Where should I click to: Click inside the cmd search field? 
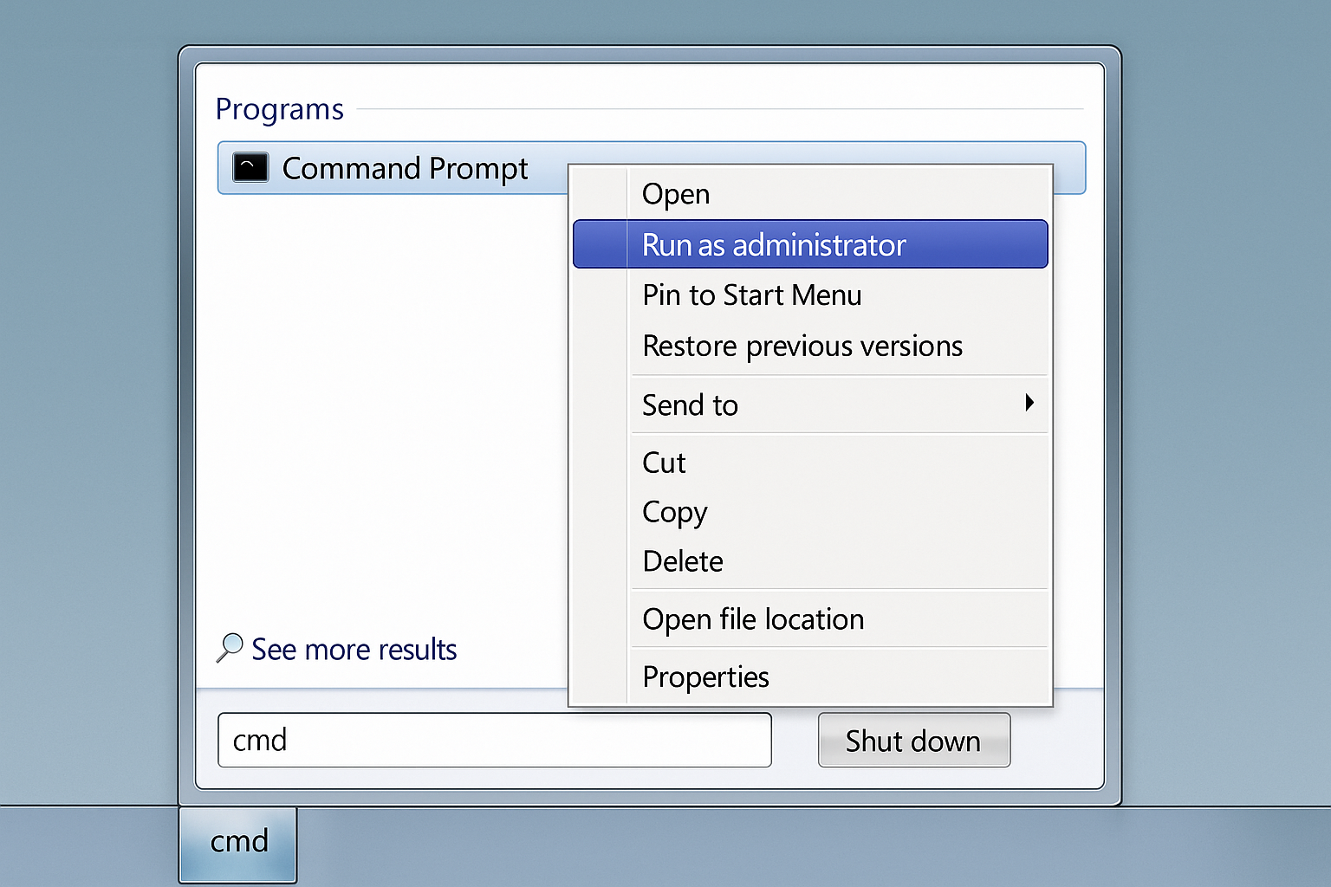pyautogui.click(x=494, y=741)
